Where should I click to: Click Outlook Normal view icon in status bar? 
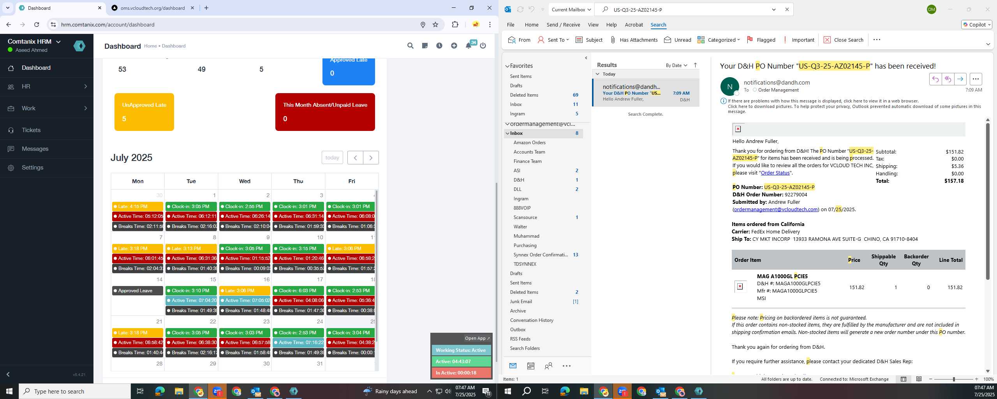[x=904, y=379]
